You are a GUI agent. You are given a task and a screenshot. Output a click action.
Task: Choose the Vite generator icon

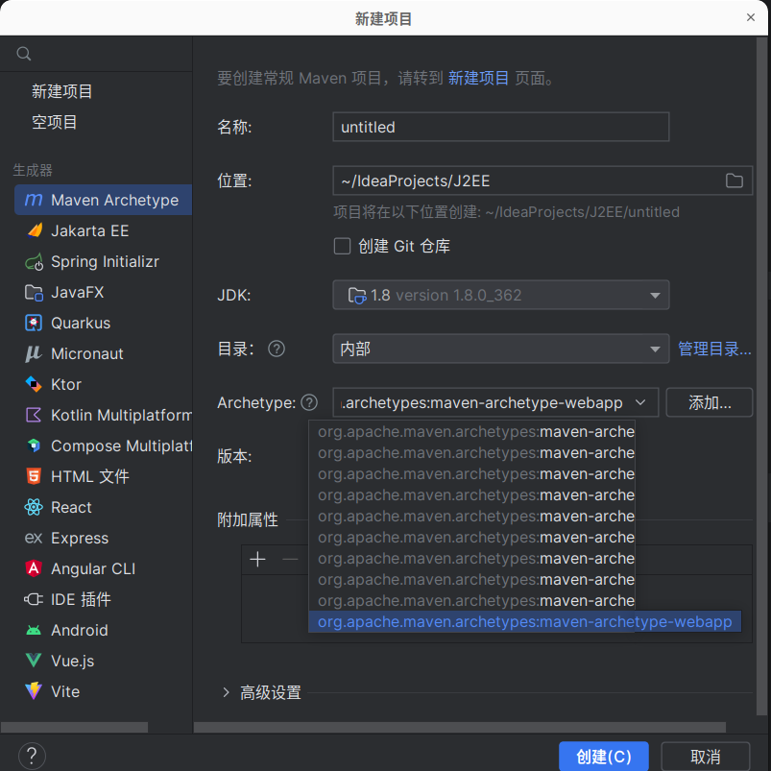(x=34, y=691)
